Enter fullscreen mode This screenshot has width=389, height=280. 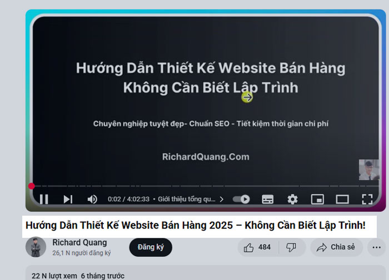(x=367, y=199)
